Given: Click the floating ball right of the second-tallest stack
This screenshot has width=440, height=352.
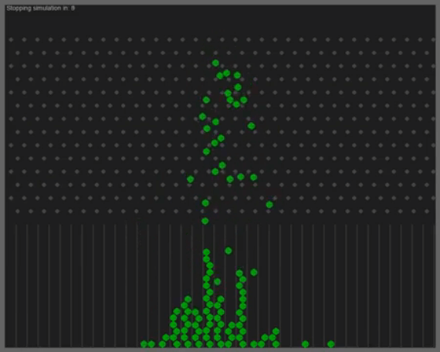Looking at the screenshot, I should pos(254,272).
